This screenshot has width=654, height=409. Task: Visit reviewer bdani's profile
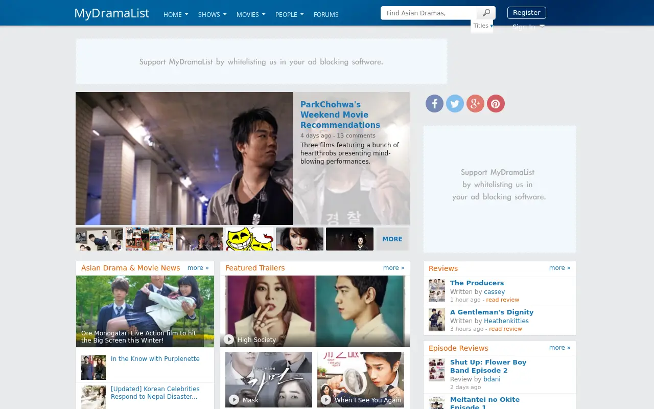pyautogui.click(x=492, y=379)
